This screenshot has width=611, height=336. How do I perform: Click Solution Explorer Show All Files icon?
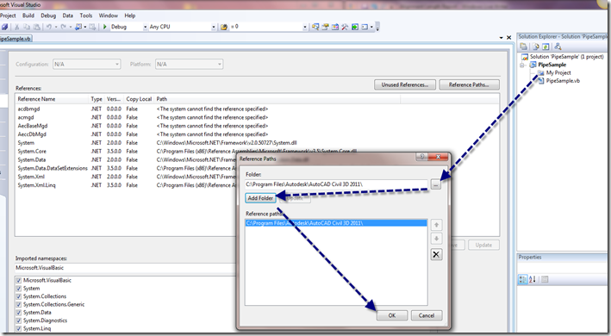(536, 47)
